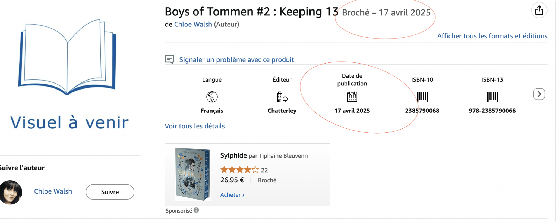Click the star rating for Sylphide

click(239, 170)
